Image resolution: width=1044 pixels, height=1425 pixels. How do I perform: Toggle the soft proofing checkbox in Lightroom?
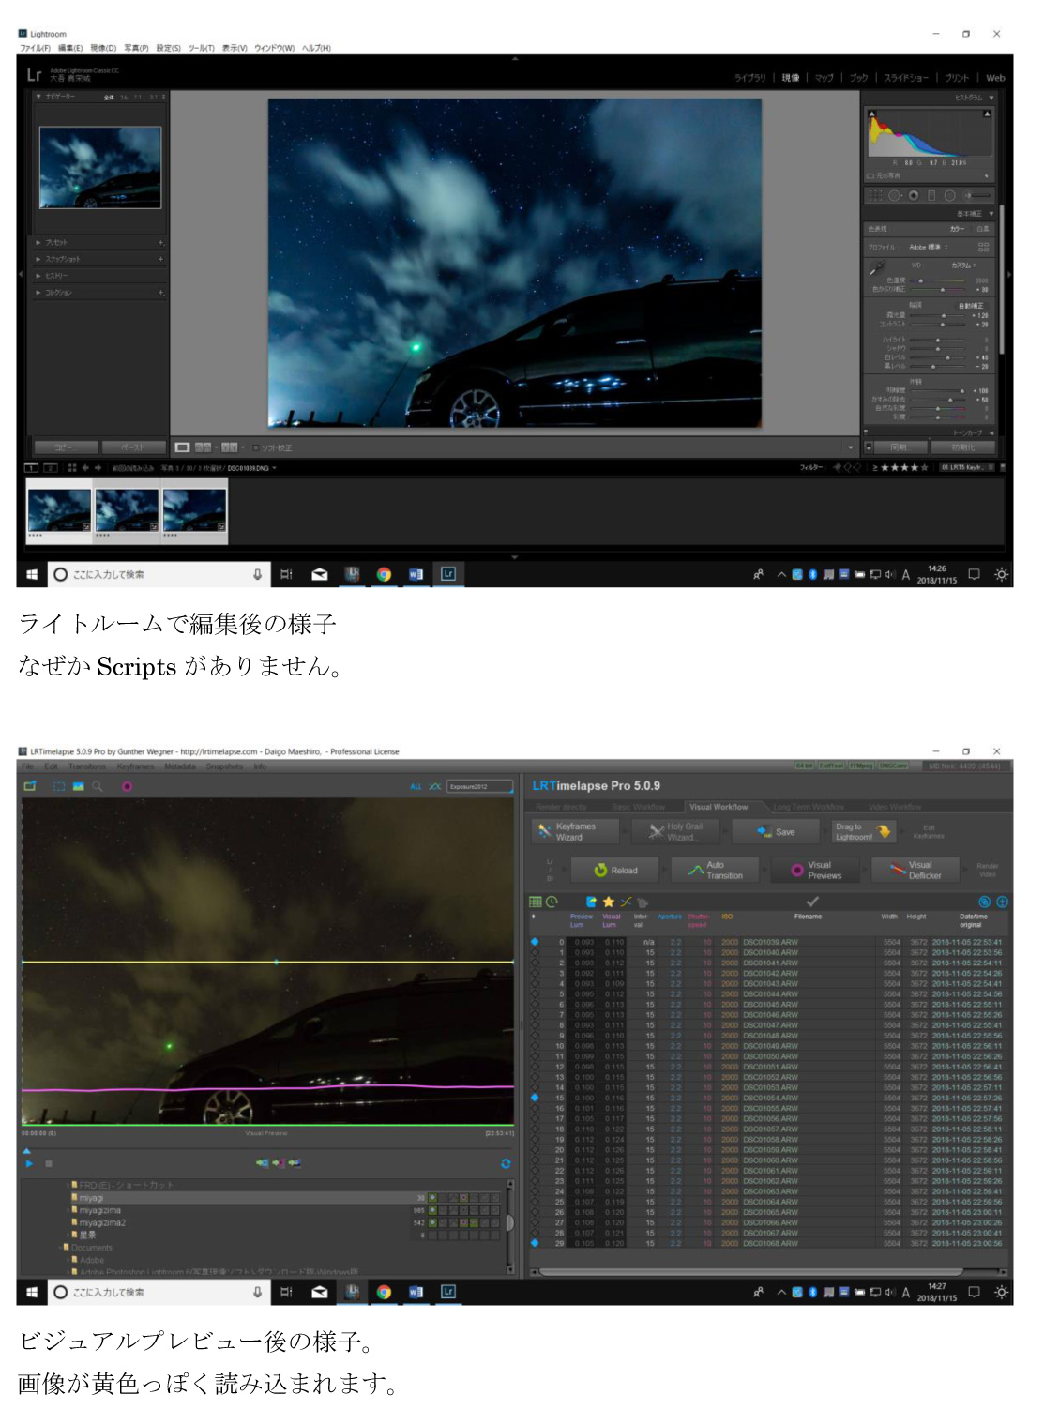(x=255, y=447)
